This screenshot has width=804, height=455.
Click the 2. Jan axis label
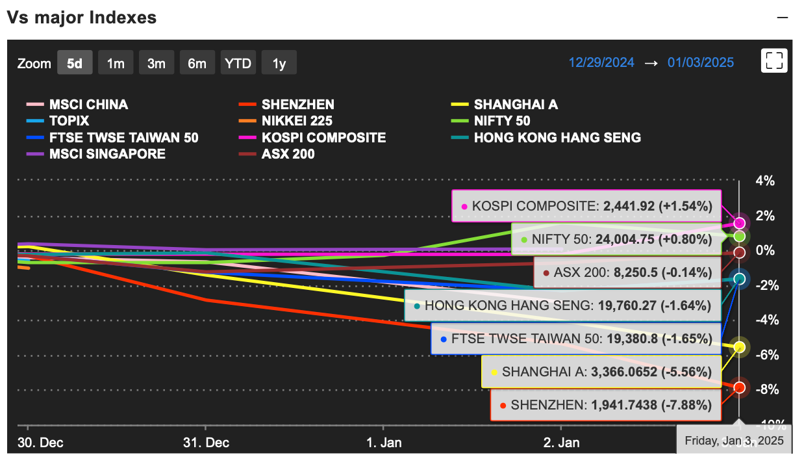pos(561,442)
